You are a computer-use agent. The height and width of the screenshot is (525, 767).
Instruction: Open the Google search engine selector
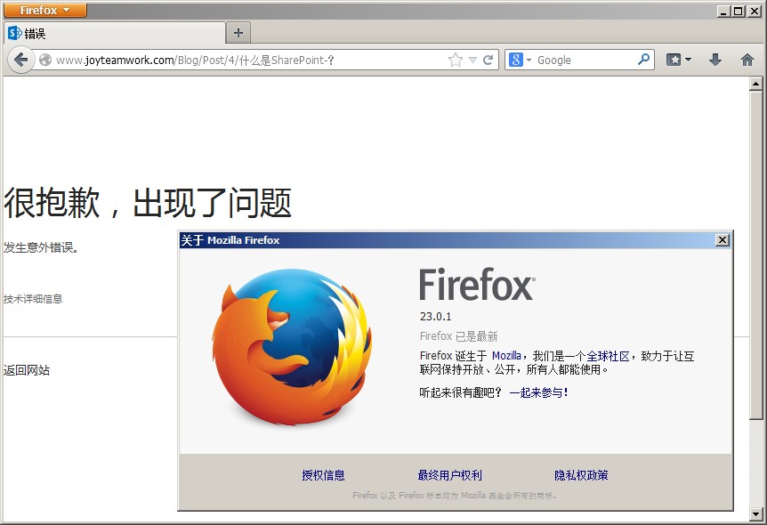tap(520, 60)
